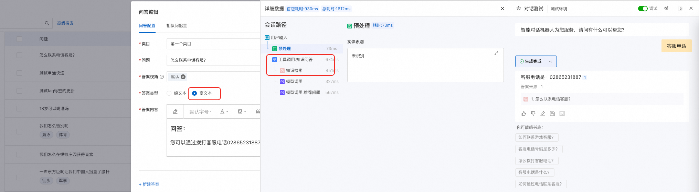Close the 详细数据 panel with X
This screenshot has width=699, height=192.
[x=502, y=9]
